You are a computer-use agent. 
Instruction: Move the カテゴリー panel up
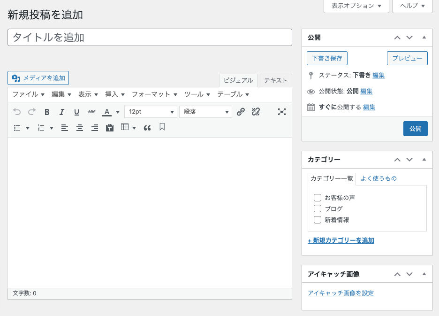[x=397, y=160]
